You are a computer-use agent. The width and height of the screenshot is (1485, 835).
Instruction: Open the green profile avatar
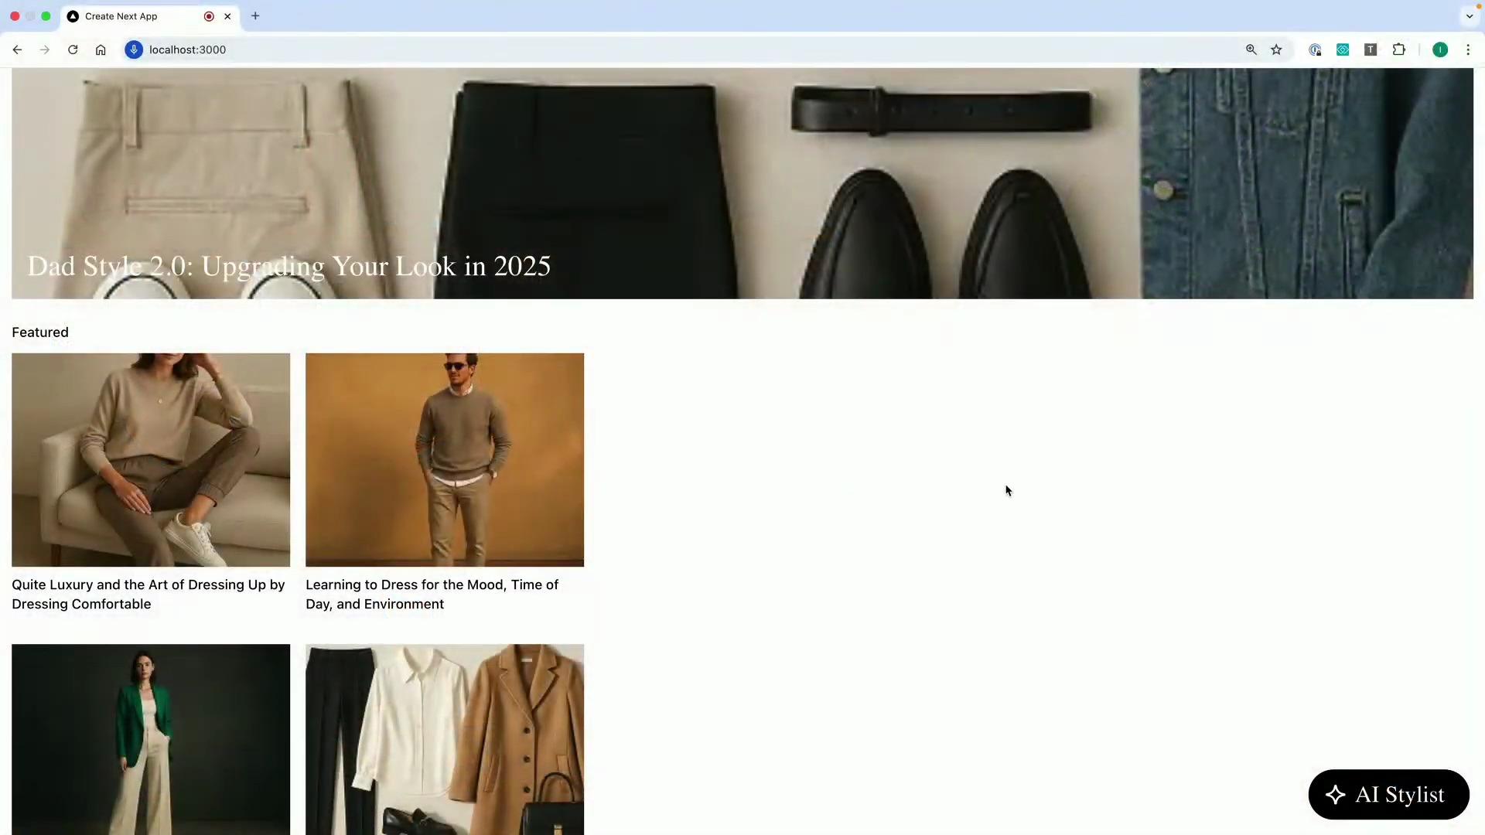click(1440, 49)
